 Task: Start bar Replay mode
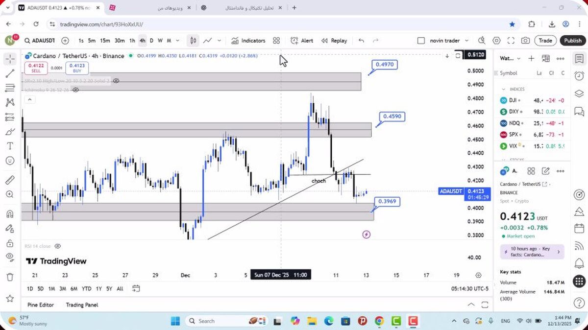tap(334, 41)
